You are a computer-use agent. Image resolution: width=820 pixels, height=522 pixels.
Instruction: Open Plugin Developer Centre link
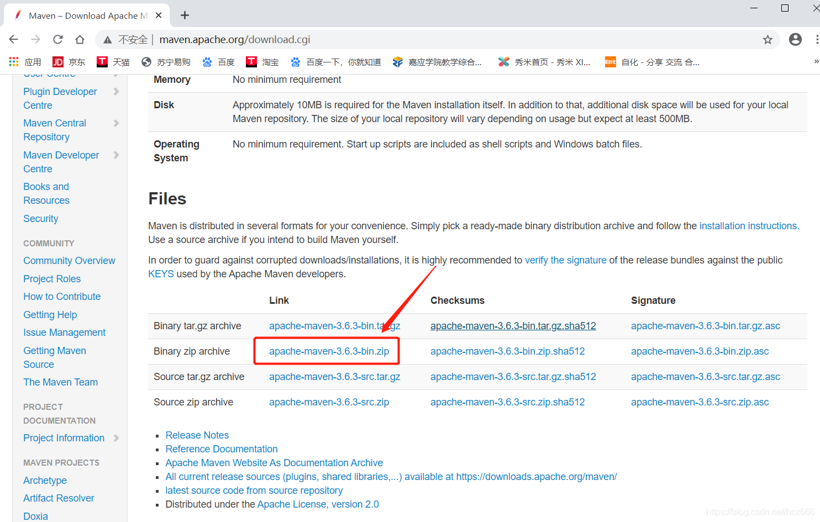tap(60, 98)
